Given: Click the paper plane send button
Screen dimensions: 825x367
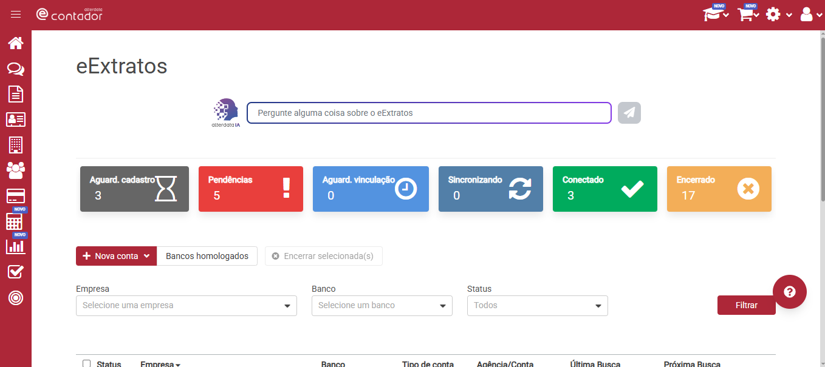Looking at the screenshot, I should coord(629,113).
